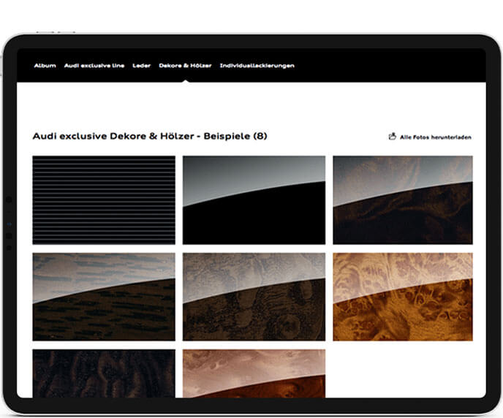Open the dark burl wood thumbnail, middle row center
The image size is (503, 418).
[254, 297]
